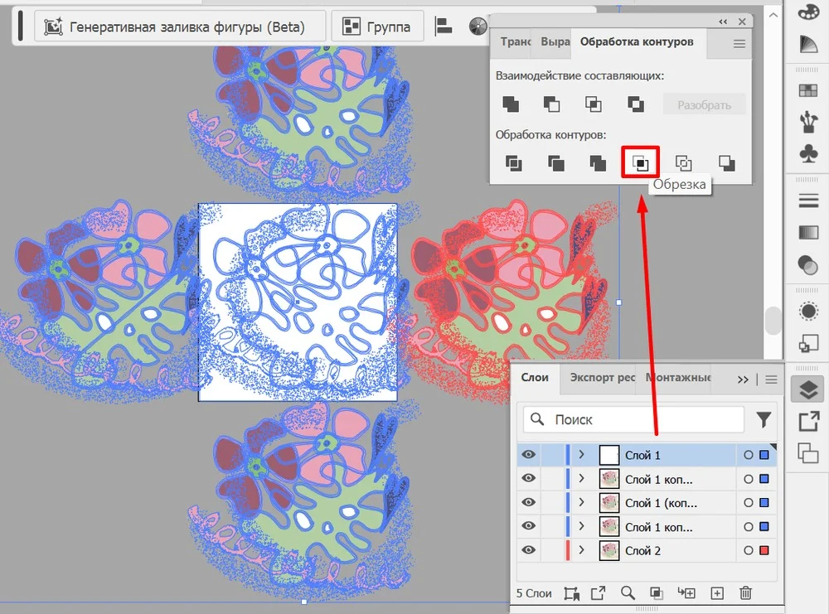Create a new layer with plus icon
The image size is (829, 614).
pos(718,592)
